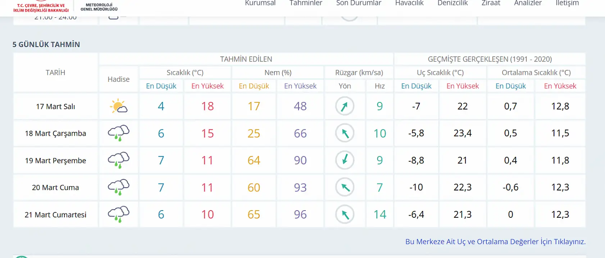The image size is (605, 258).
Task: Click humidity high value 48
Action: [x=300, y=106]
